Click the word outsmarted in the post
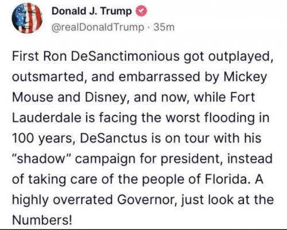Image resolution: width=287 pixels, height=230 pixels. coord(49,77)
